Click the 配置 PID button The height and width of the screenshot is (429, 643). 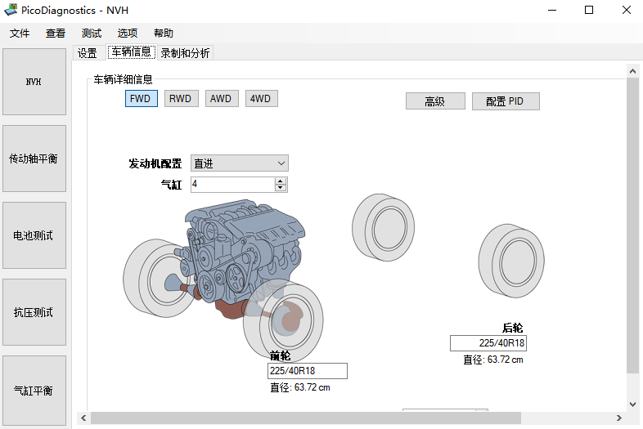click(506, 101)
